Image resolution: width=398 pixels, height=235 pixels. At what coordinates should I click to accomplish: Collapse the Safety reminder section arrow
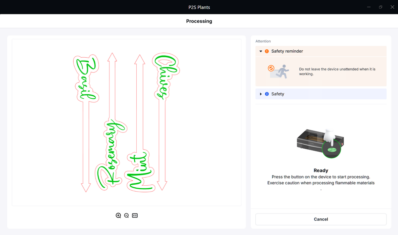point(261,51)
